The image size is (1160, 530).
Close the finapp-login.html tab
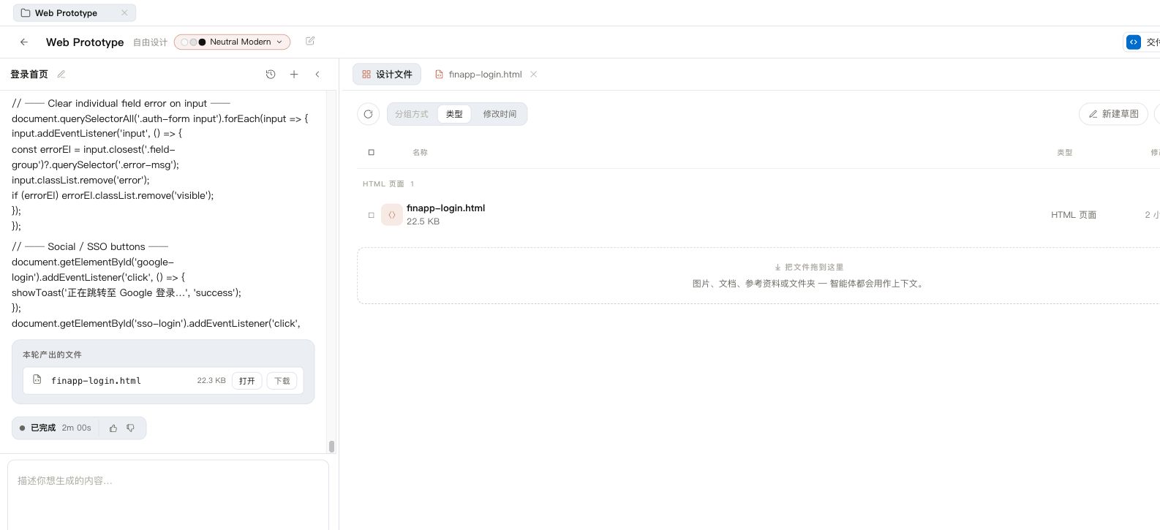tap(534, 74)
